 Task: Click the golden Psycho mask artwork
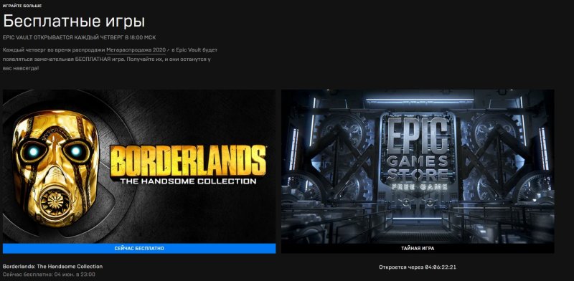55,168
